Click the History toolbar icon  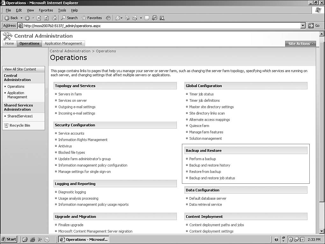coord(108,18)
